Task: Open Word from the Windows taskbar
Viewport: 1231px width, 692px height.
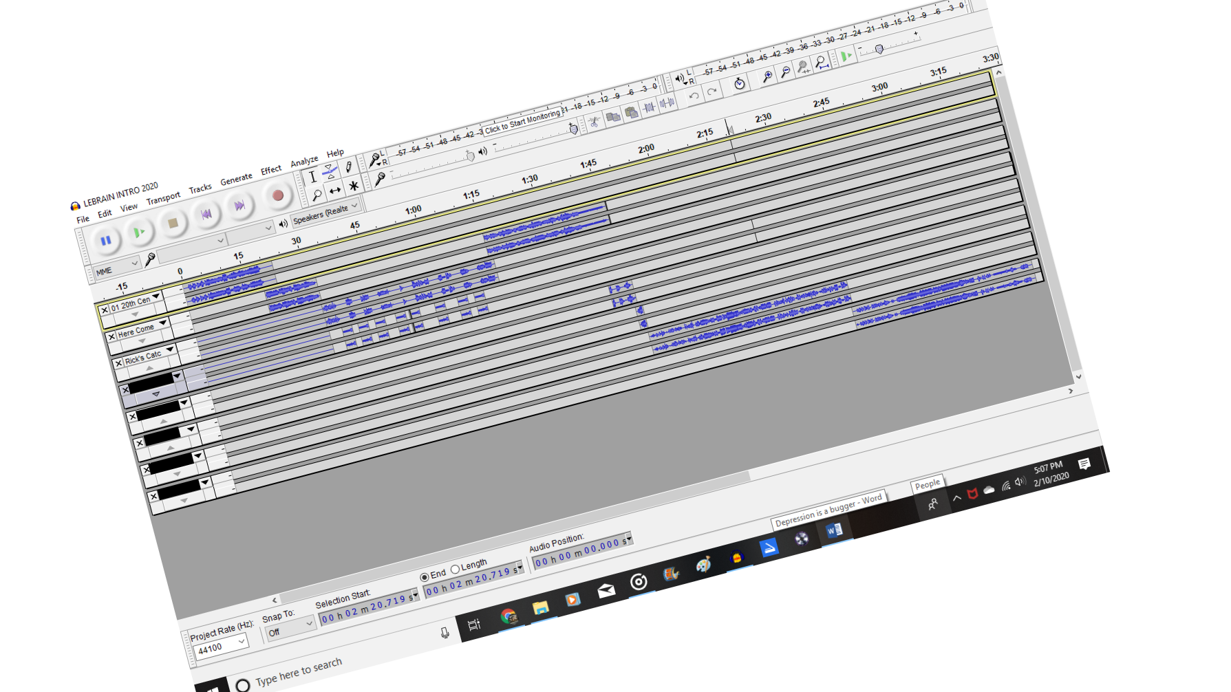Action: [834, 530]
